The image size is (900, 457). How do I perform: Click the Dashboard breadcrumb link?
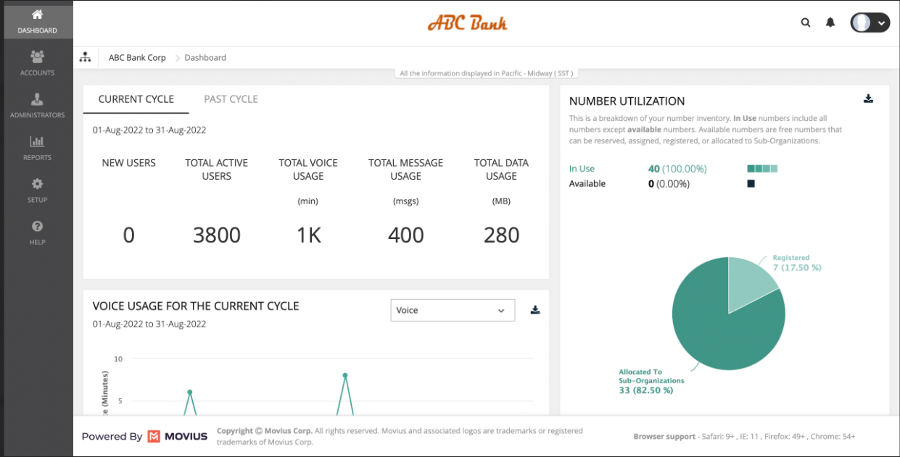pos(205,58)
